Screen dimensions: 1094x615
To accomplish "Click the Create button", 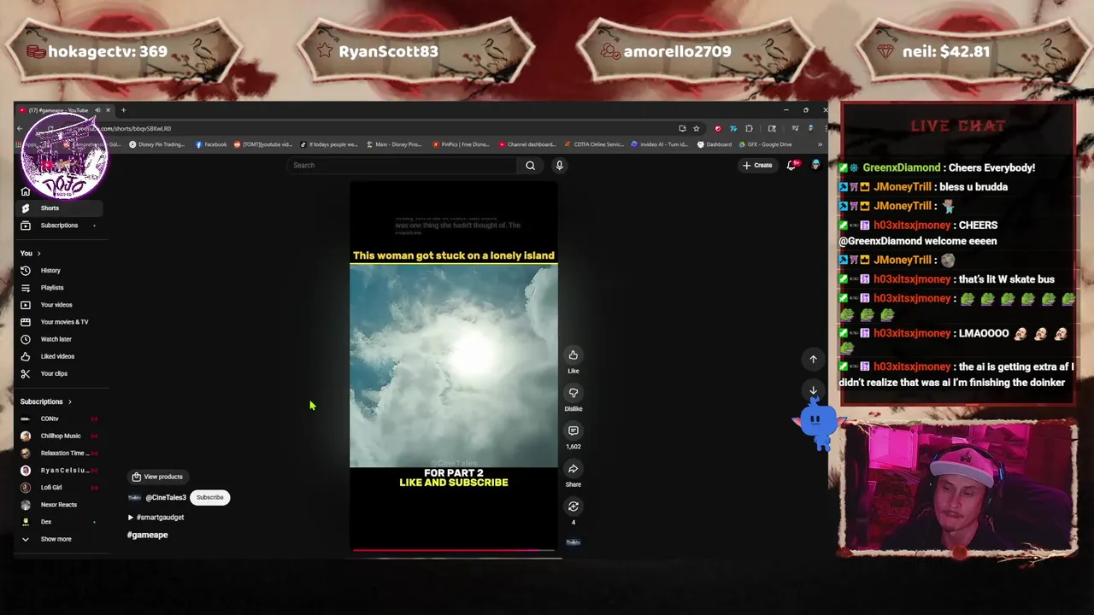I will pos(757,166).
